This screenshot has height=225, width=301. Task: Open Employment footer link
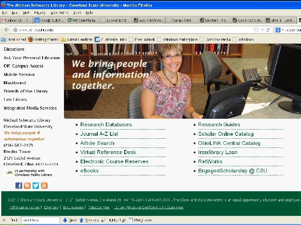click(x=73, y=207)
